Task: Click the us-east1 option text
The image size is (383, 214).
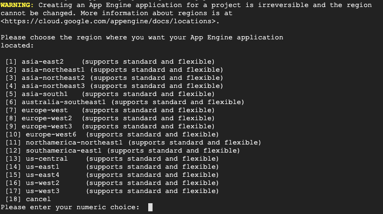Action: pyautogui.click(x=43, y=167)
